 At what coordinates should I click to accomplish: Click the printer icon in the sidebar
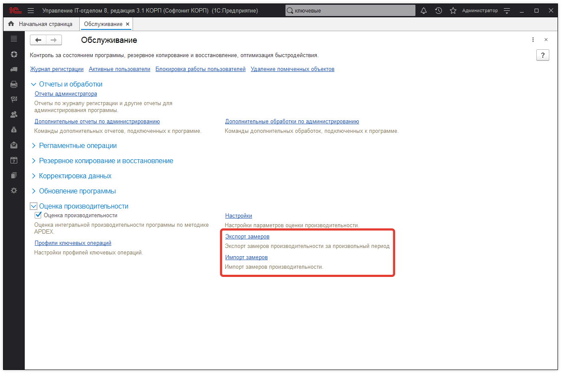tap(14, 84)
